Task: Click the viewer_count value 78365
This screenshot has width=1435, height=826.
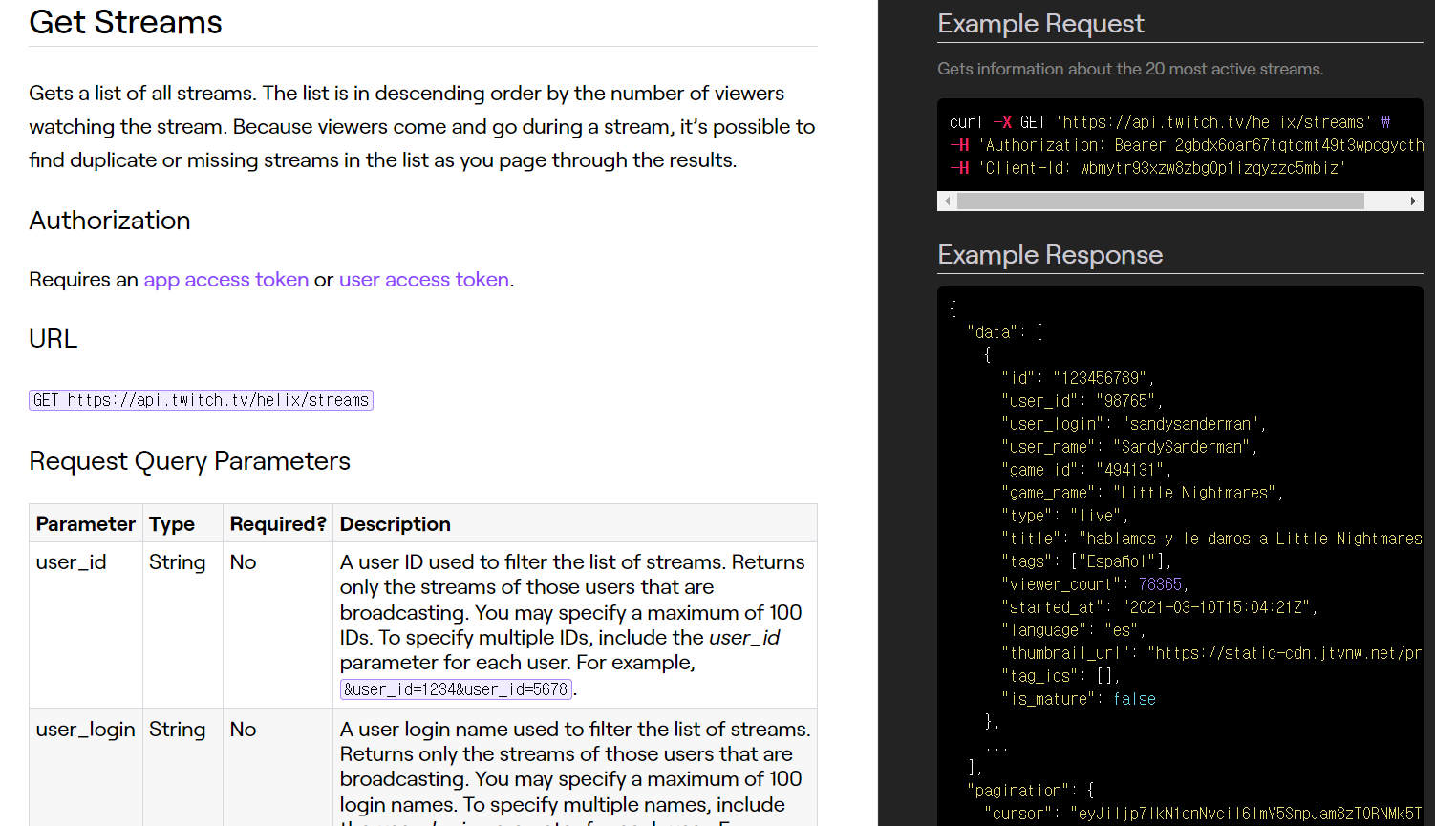Action: tap(1160, 584)
